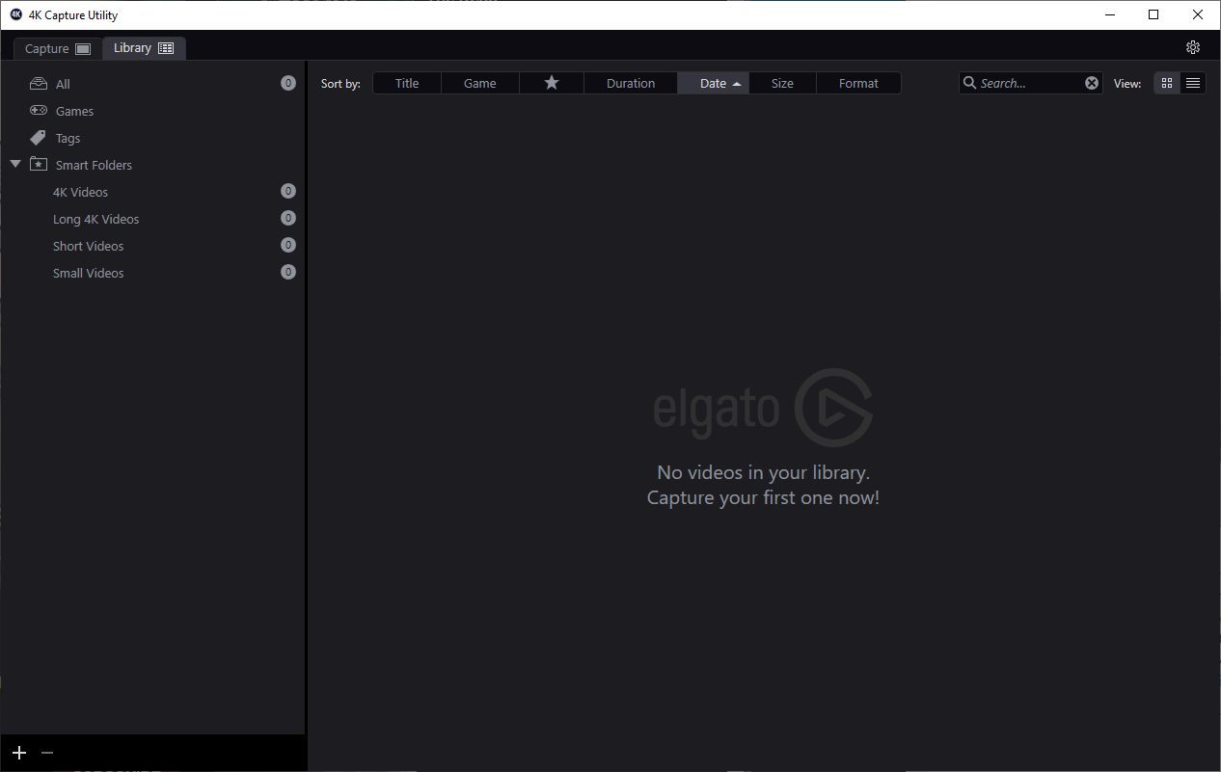
Task: Click the Games controller icon
Action: tap(39, 111)
